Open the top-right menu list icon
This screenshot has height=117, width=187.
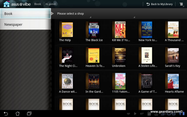coord(181,4)
